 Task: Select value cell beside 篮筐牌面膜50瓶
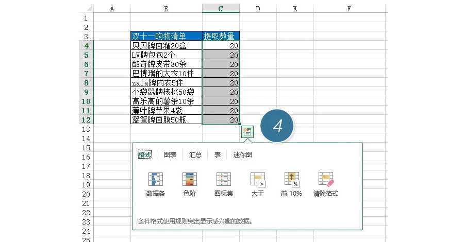(221, 119)
